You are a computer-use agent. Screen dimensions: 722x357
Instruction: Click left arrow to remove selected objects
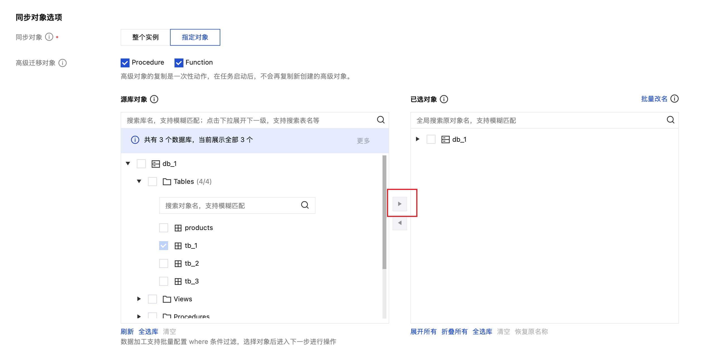(400, 223)
